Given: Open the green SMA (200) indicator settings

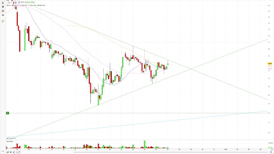Looking at the screenshot, I should (x=41, y=5).
